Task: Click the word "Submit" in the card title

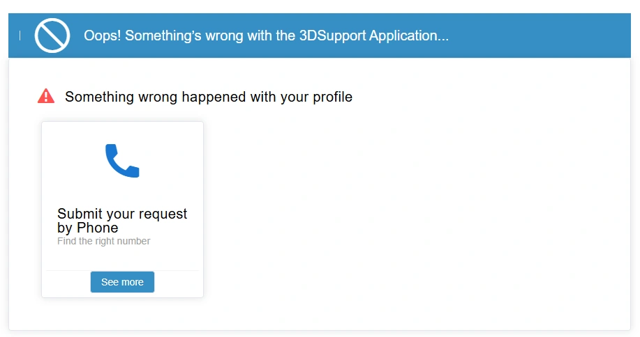Action: [79, 214]
